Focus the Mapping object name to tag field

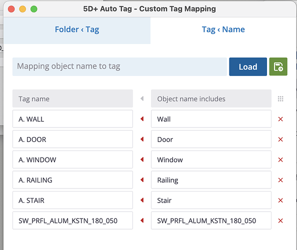click(x=119, y=66)
